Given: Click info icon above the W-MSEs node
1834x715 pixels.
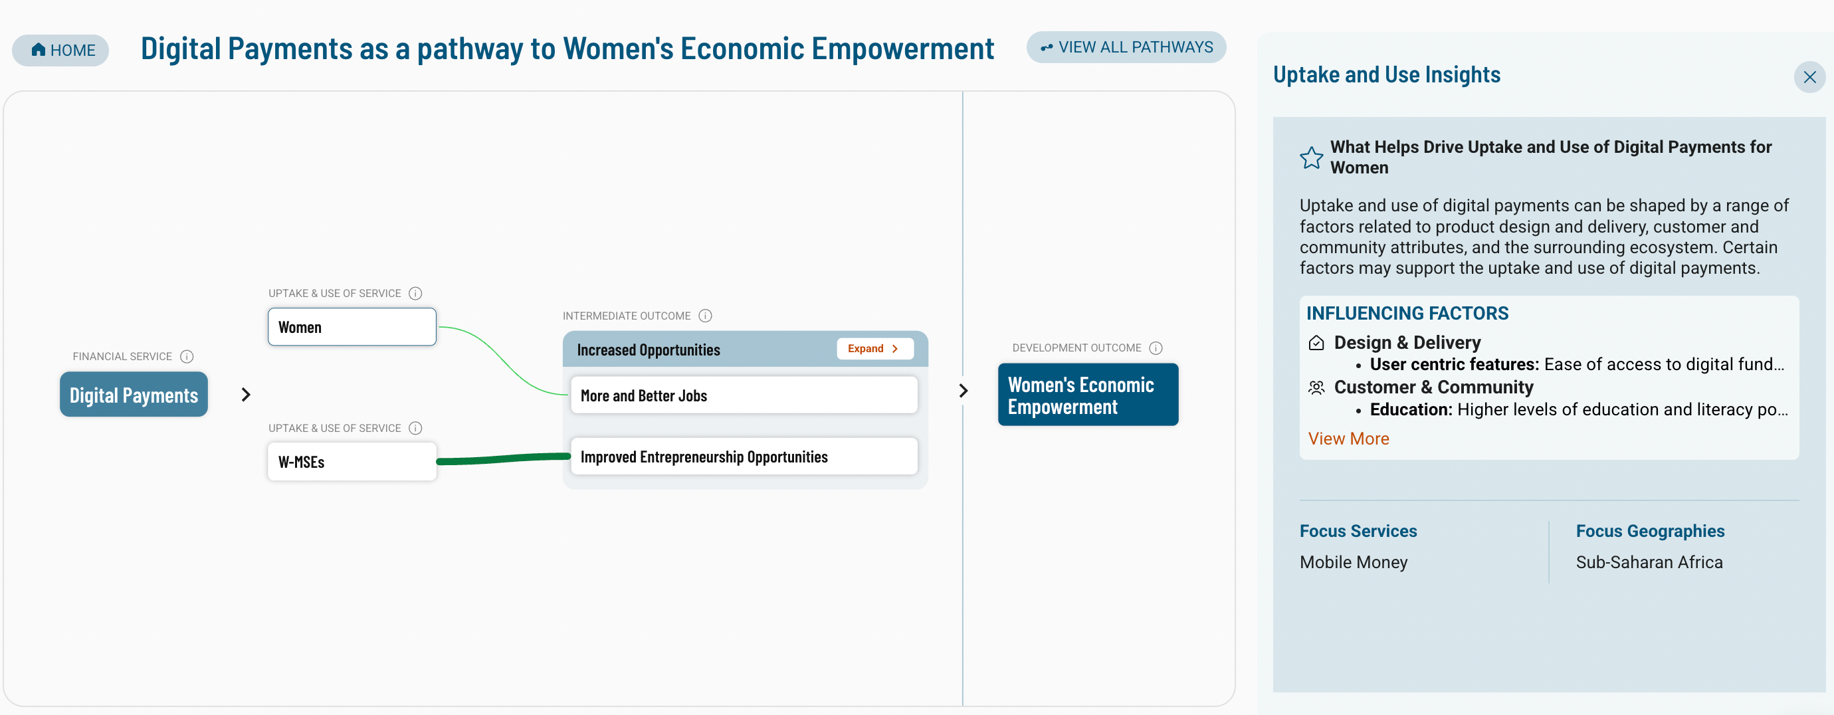Looking at the screenshot, I should tap(416, 428).
